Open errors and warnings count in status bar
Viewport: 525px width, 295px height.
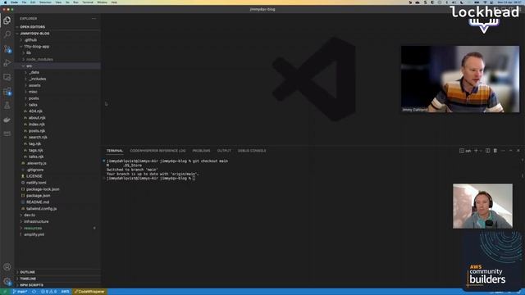(x=49, y=292)
